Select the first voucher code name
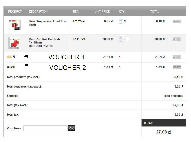The image size is (191, 142). tap(11, 57)
